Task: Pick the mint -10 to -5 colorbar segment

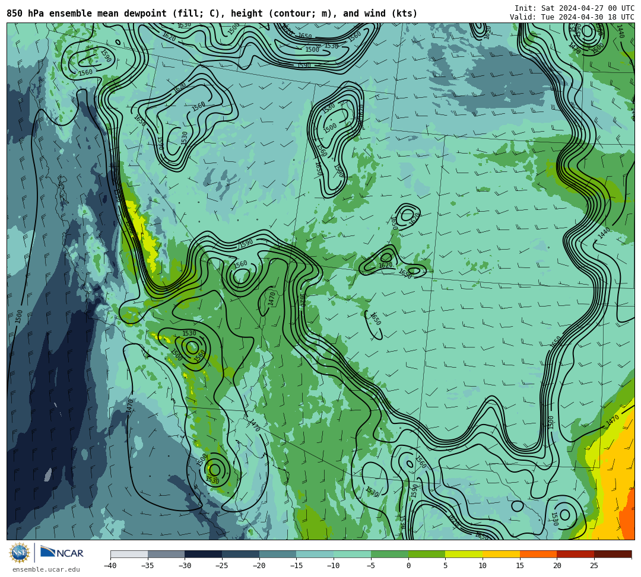Action: tap(353, 554)
